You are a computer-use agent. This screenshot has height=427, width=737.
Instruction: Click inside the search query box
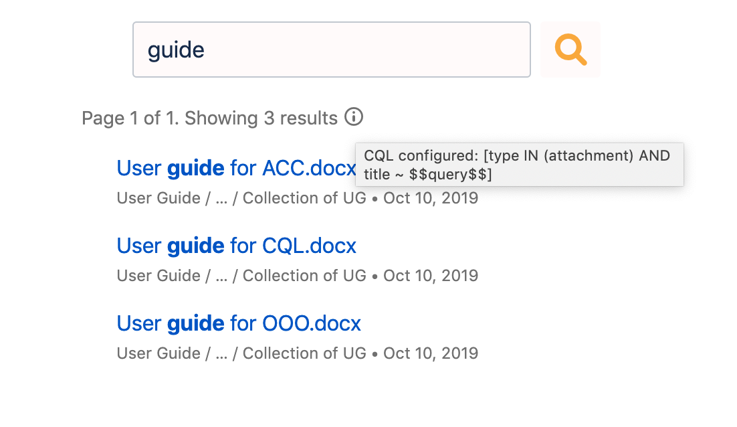331,49
